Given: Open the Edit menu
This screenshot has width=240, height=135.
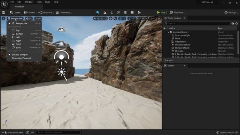Looking at the screenshot, I should [x=19, y=2].
